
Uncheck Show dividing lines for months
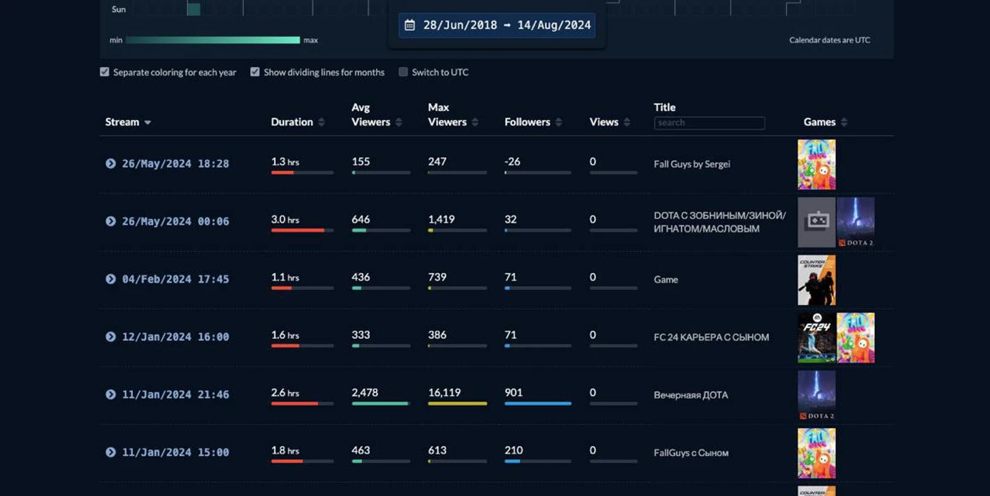tap(255, 72)
